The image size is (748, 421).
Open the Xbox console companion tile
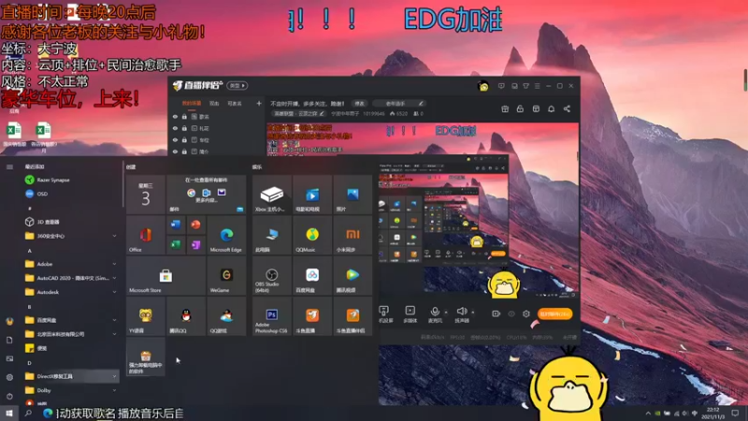[272, 195]
